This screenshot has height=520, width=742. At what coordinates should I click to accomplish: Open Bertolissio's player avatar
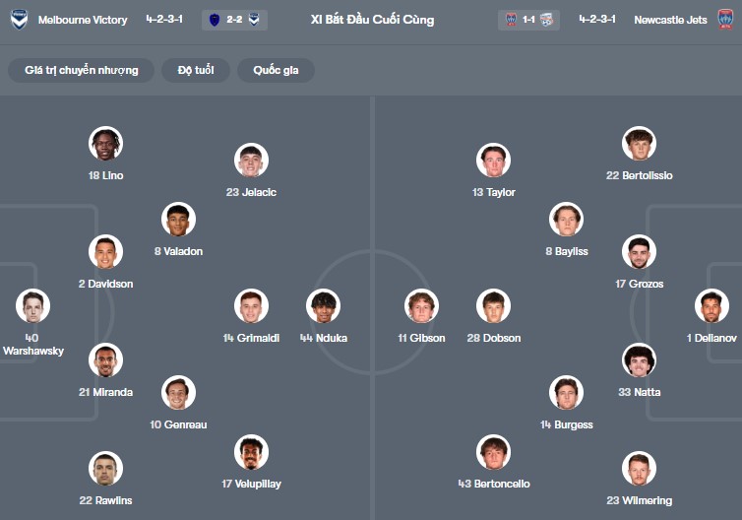639,144
